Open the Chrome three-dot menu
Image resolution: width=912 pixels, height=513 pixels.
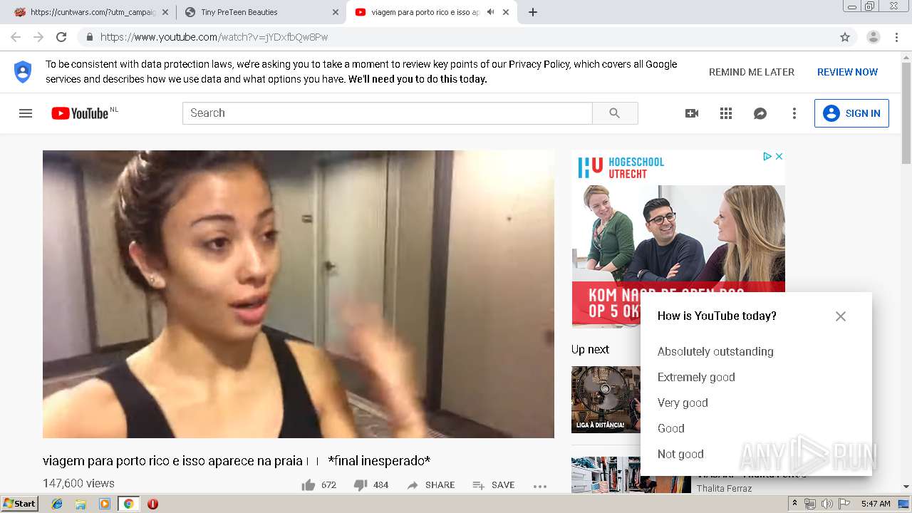897,37
